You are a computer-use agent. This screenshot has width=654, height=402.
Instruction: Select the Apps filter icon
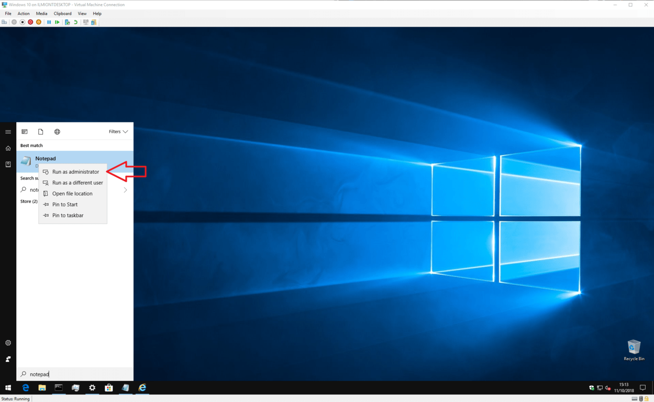tap(25, 132)
